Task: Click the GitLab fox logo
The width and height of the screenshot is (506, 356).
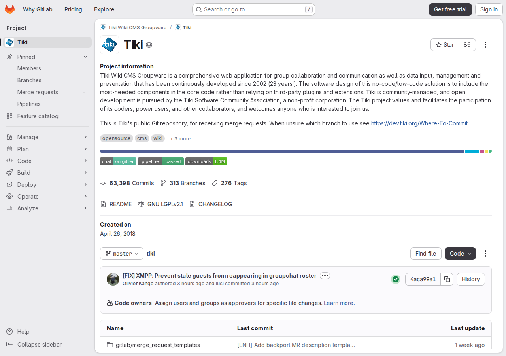Action: pyautogui.click(x=9, y=9)
